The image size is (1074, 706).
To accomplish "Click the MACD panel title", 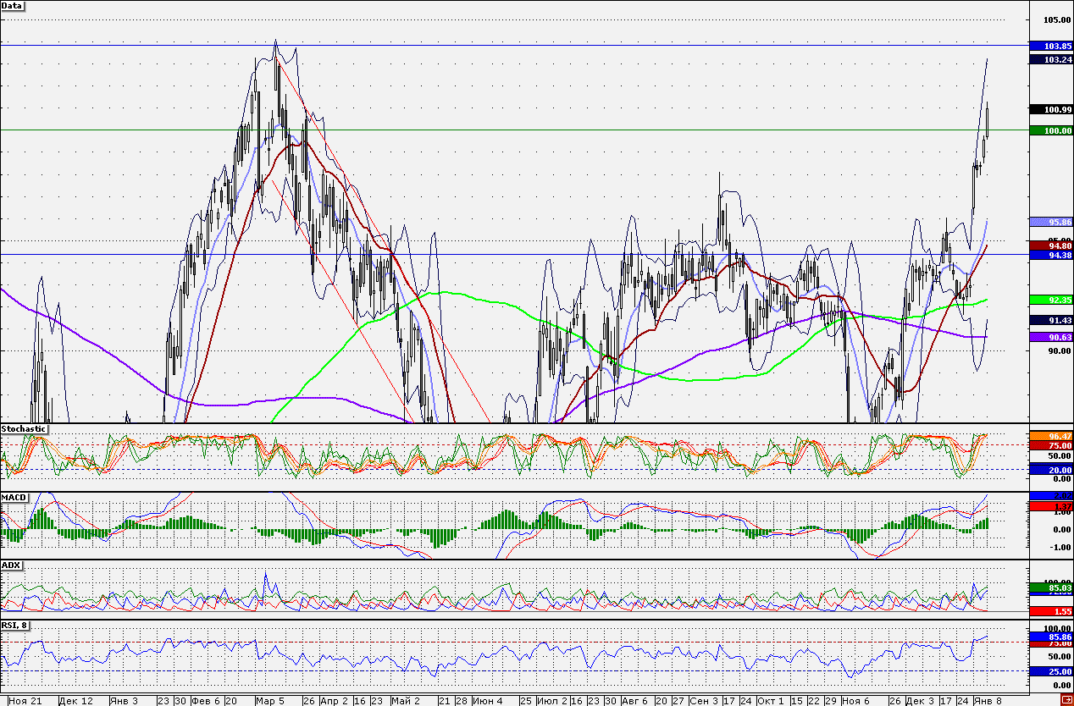I will pyautogui.click(x=14, y=497).
